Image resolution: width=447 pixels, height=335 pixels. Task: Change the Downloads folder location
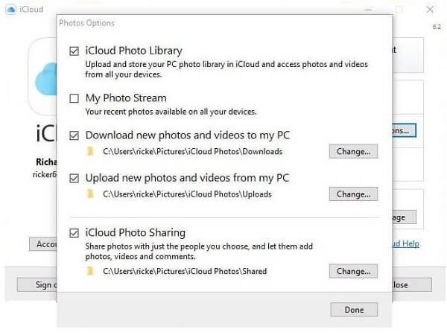[x=353, y=151]
